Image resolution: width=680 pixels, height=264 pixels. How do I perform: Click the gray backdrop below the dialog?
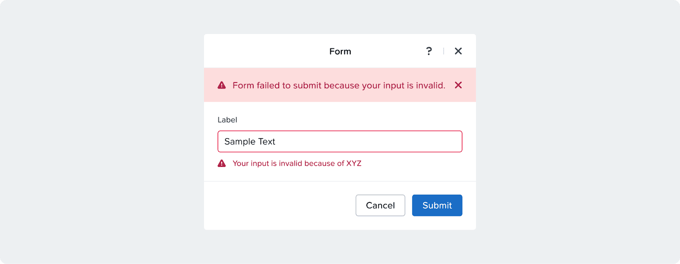pos(340,247)
